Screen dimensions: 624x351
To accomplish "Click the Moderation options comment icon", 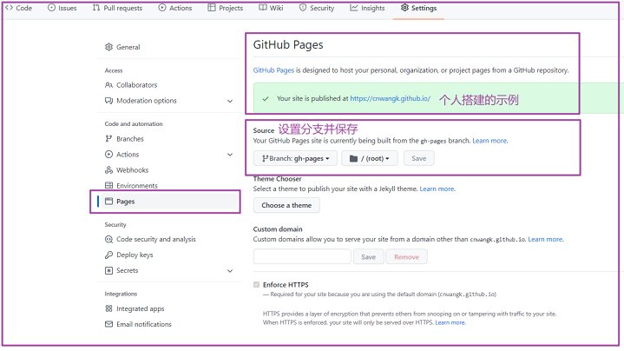I will 108,101.
